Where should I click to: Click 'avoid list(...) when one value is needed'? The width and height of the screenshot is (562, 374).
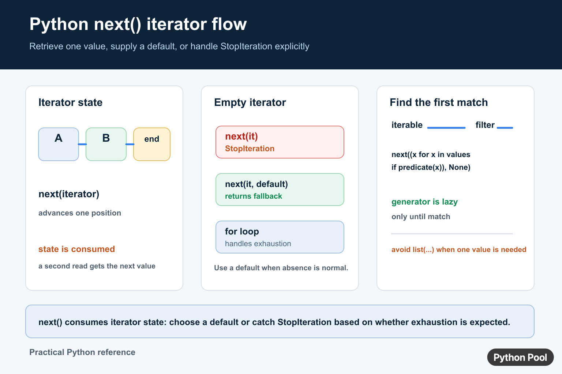tap(459, 249)
